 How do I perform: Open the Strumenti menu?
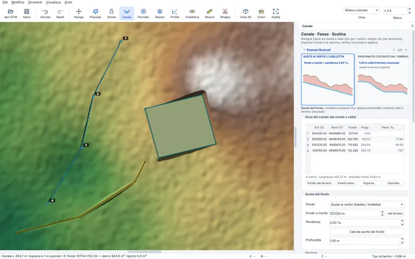(x=35, y=3)
